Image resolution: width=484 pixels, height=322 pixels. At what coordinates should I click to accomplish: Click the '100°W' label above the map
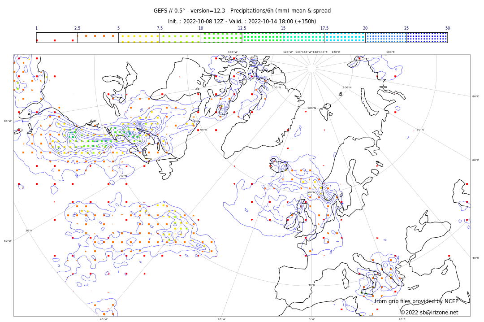pyautogui.click(x=233, y=52)
